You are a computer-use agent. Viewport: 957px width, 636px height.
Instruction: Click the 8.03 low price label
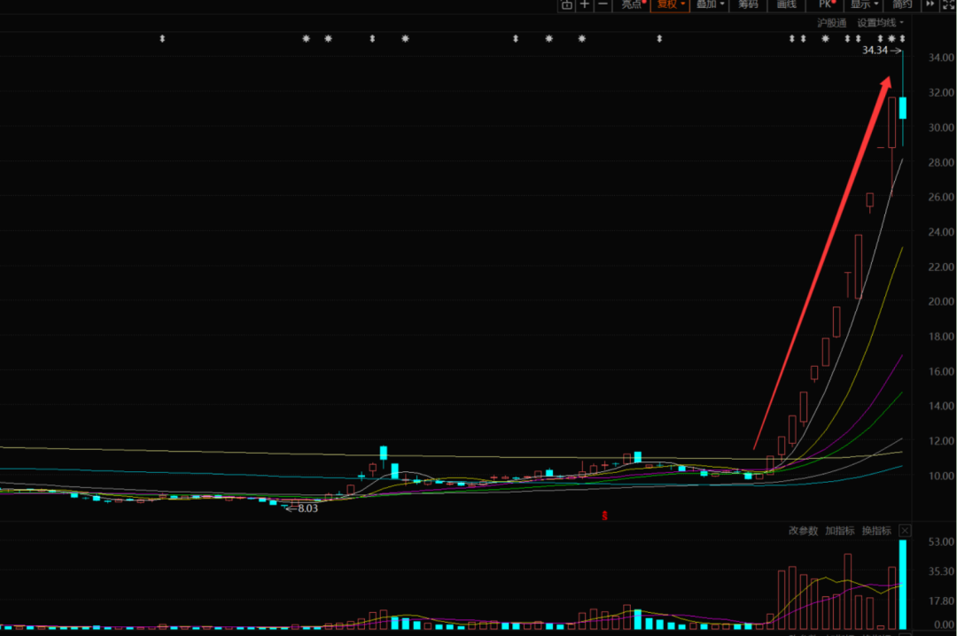pyautogui.click(x=307, y=508)
